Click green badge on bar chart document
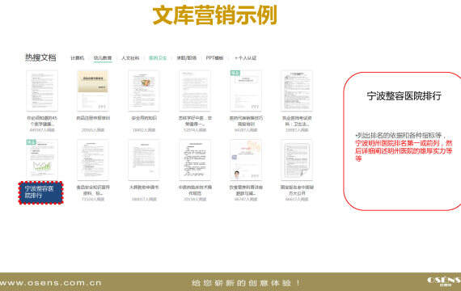 click(x=32, y=142)
